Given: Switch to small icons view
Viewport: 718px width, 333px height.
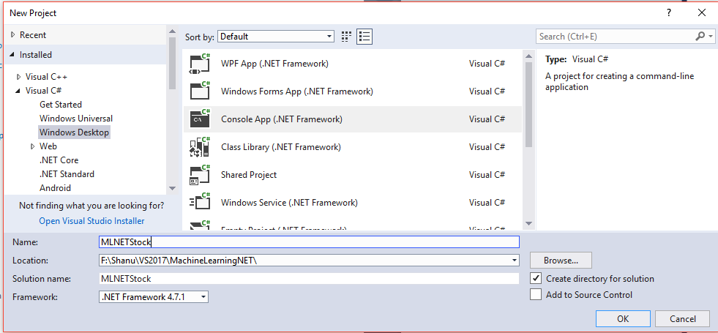Looking at the screenshot, I should (x=347, y=37).
